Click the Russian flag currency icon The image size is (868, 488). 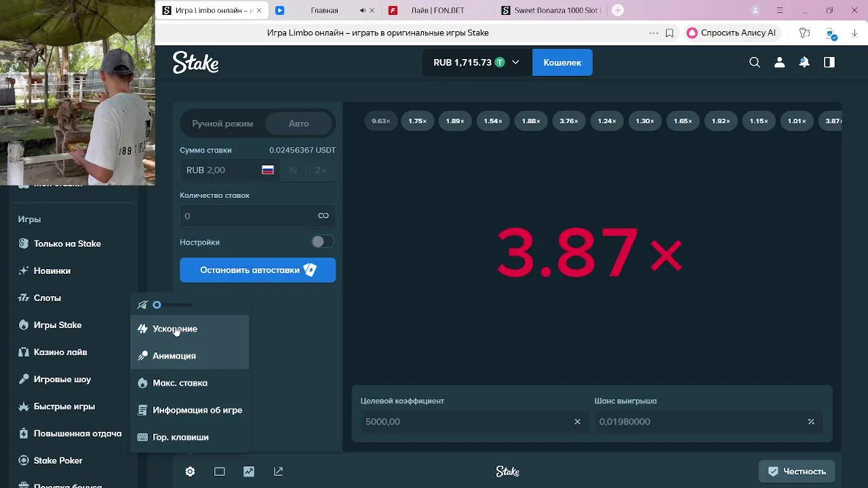(x=268, y=170)
